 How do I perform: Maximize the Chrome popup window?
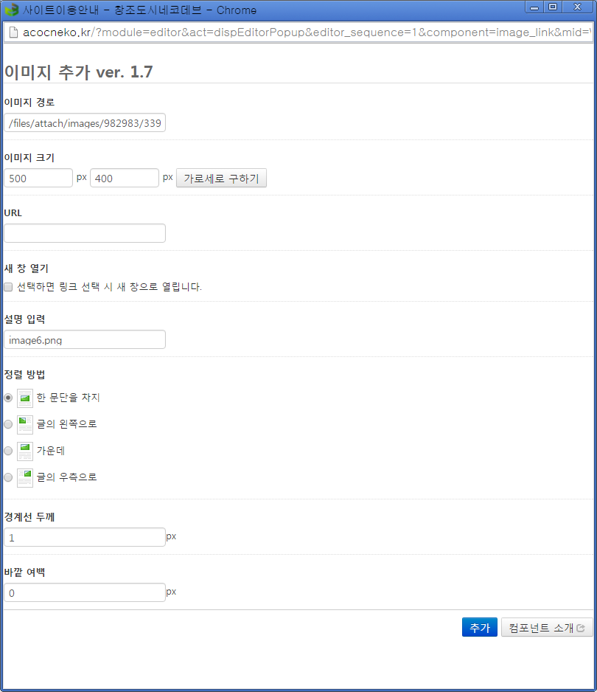coord(553,7)
